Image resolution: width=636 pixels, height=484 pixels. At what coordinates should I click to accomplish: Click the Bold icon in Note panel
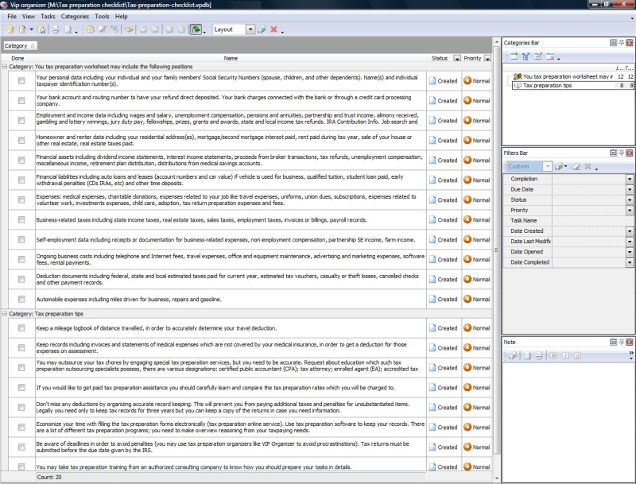point(554,354)
